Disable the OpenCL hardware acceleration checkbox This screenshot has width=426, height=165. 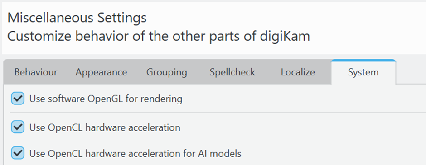click(18, 127)
